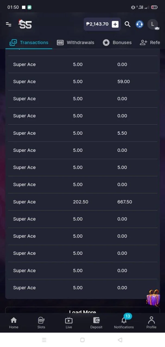This screenshot has width=165, height=347.
Task: Open the Refe… tab with person-plus icon
Action: [150, 43]
